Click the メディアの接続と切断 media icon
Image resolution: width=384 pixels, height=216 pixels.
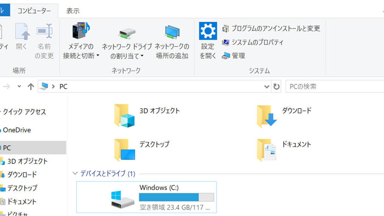81,32
